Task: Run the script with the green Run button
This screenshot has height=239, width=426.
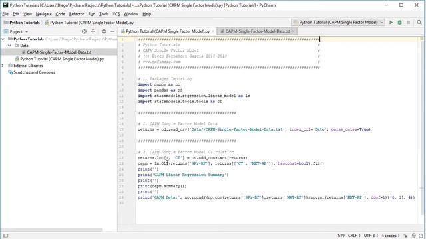Action: [x=391, y=22]
